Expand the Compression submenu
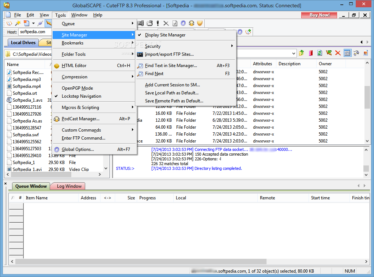 pos(94,77)
